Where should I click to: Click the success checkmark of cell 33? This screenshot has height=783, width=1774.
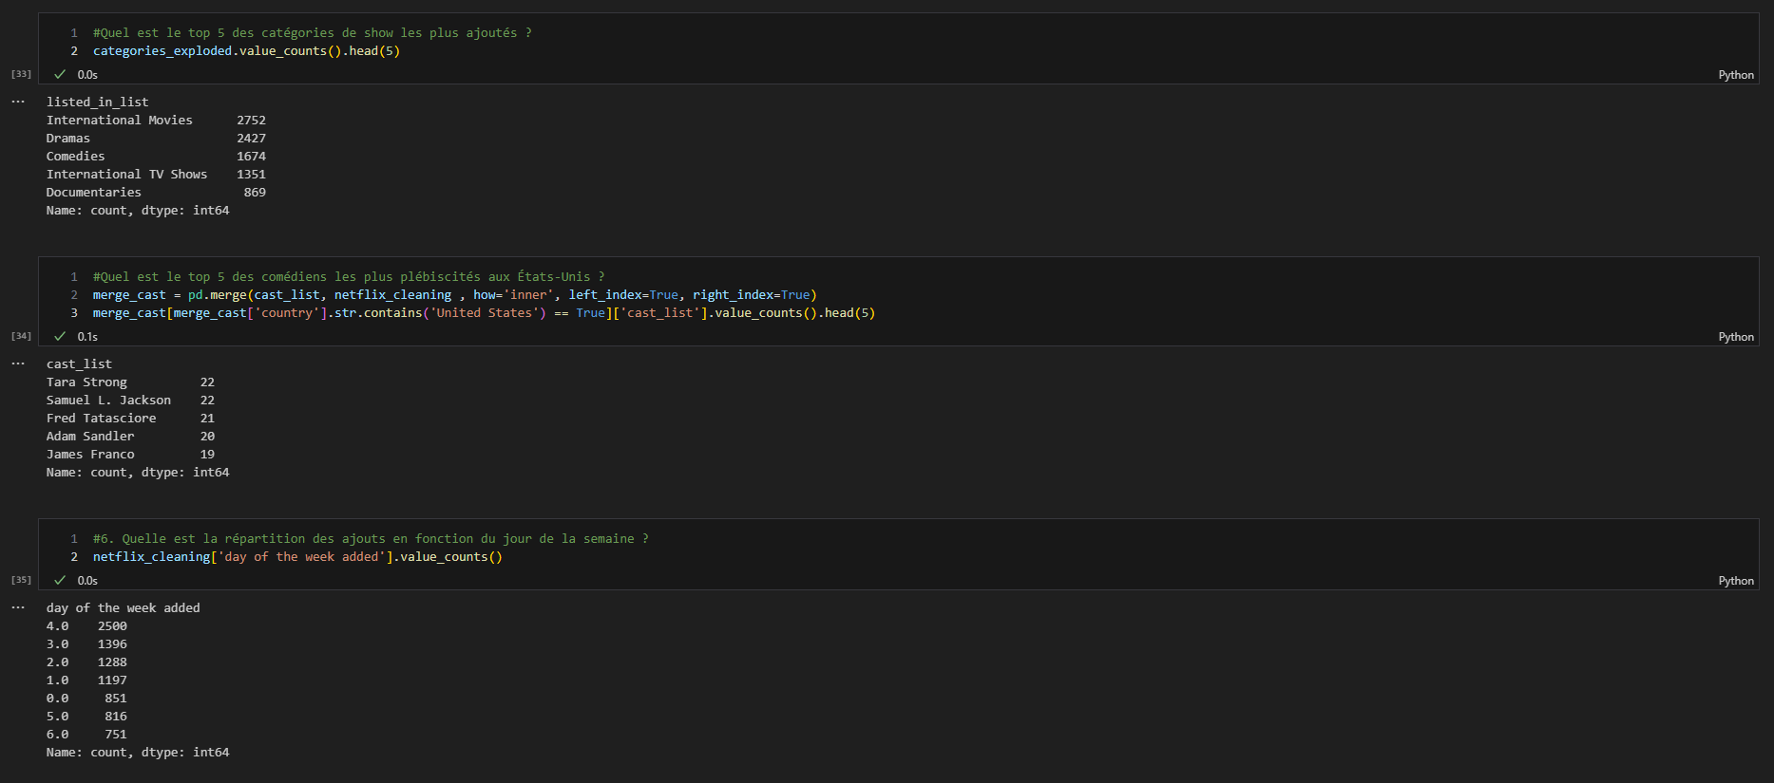pyautogui.click(x=60, y=74)
